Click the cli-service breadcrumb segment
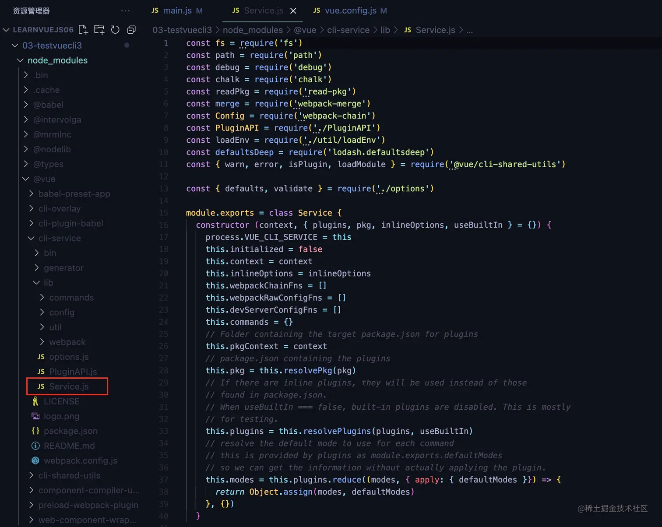 (x=348, y=30)
